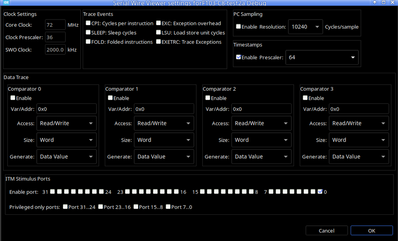The width and height of the screenshot is (398, 241).
Task: Open Comparator 3 Access dropdown
Action: coord(359,123)
